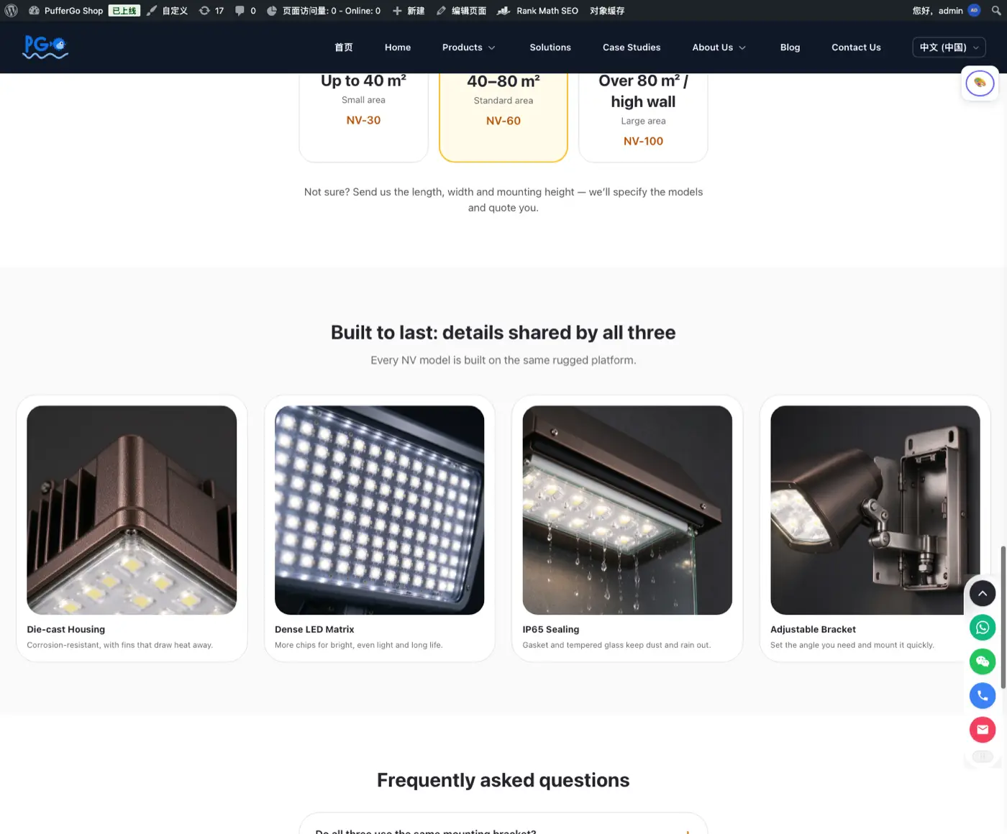Click the red email contact icon
1007x834 pixels.
pyautogui.click(x=983, y=730)
